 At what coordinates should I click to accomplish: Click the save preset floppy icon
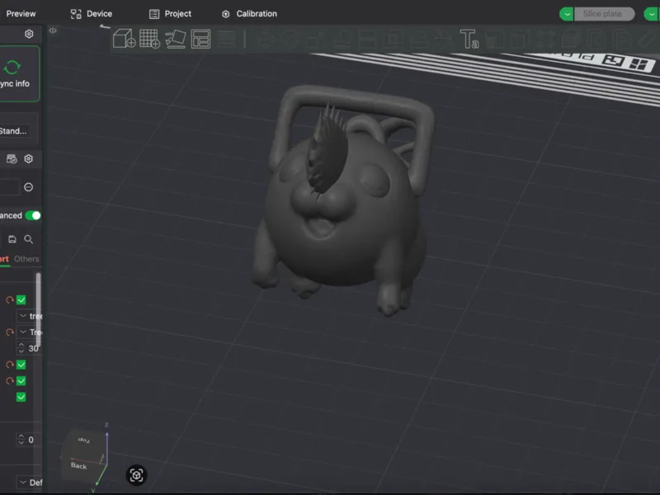(x=12, y=239)
